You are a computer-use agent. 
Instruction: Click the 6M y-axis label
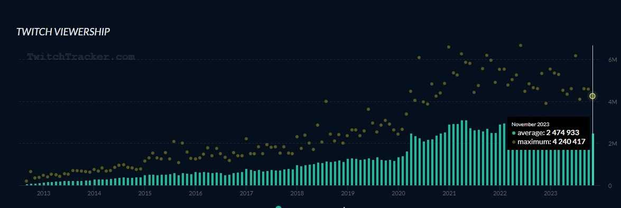[x=613, y=60]
